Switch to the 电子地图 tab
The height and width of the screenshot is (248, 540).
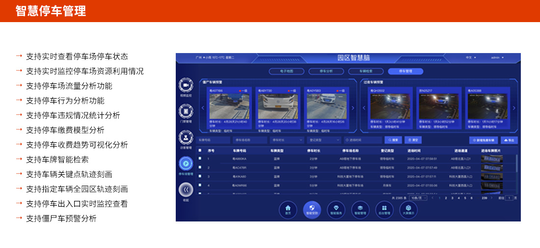pos(286,71)
